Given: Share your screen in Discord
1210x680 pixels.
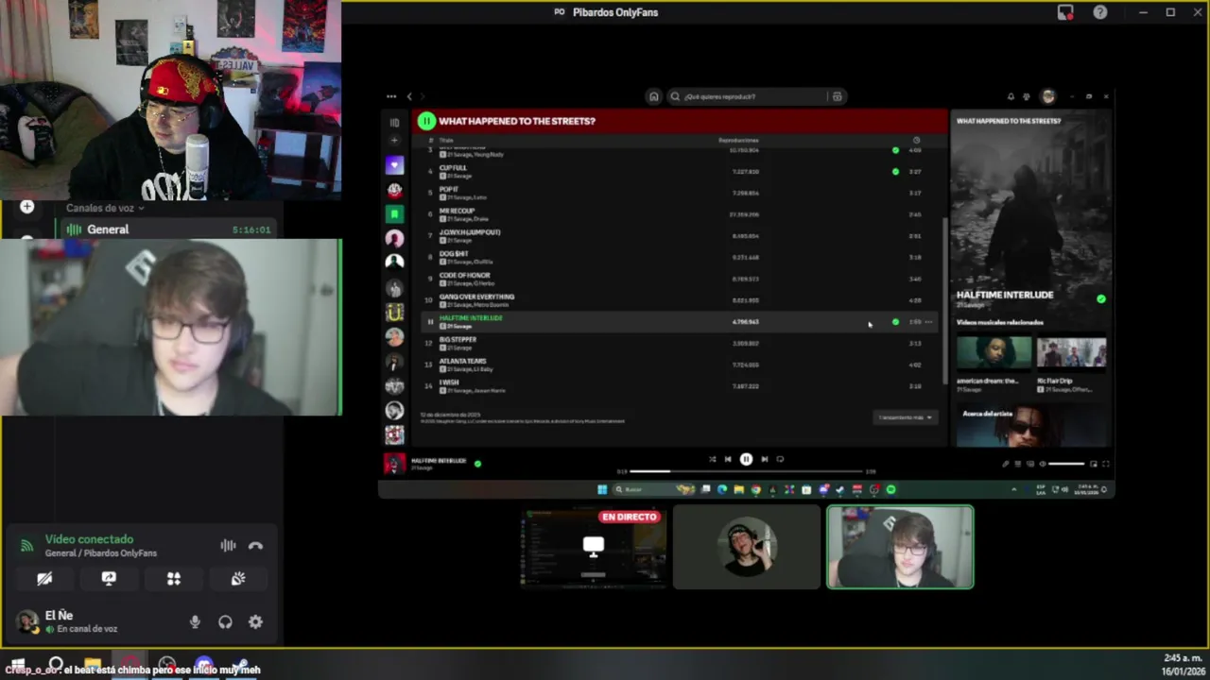Looking at the screenshot, I should click(109, 578).
